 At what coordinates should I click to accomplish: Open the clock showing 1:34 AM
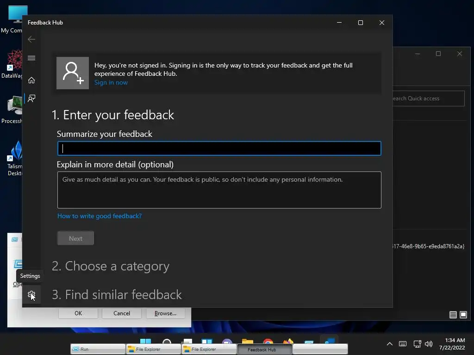[452, 344]
